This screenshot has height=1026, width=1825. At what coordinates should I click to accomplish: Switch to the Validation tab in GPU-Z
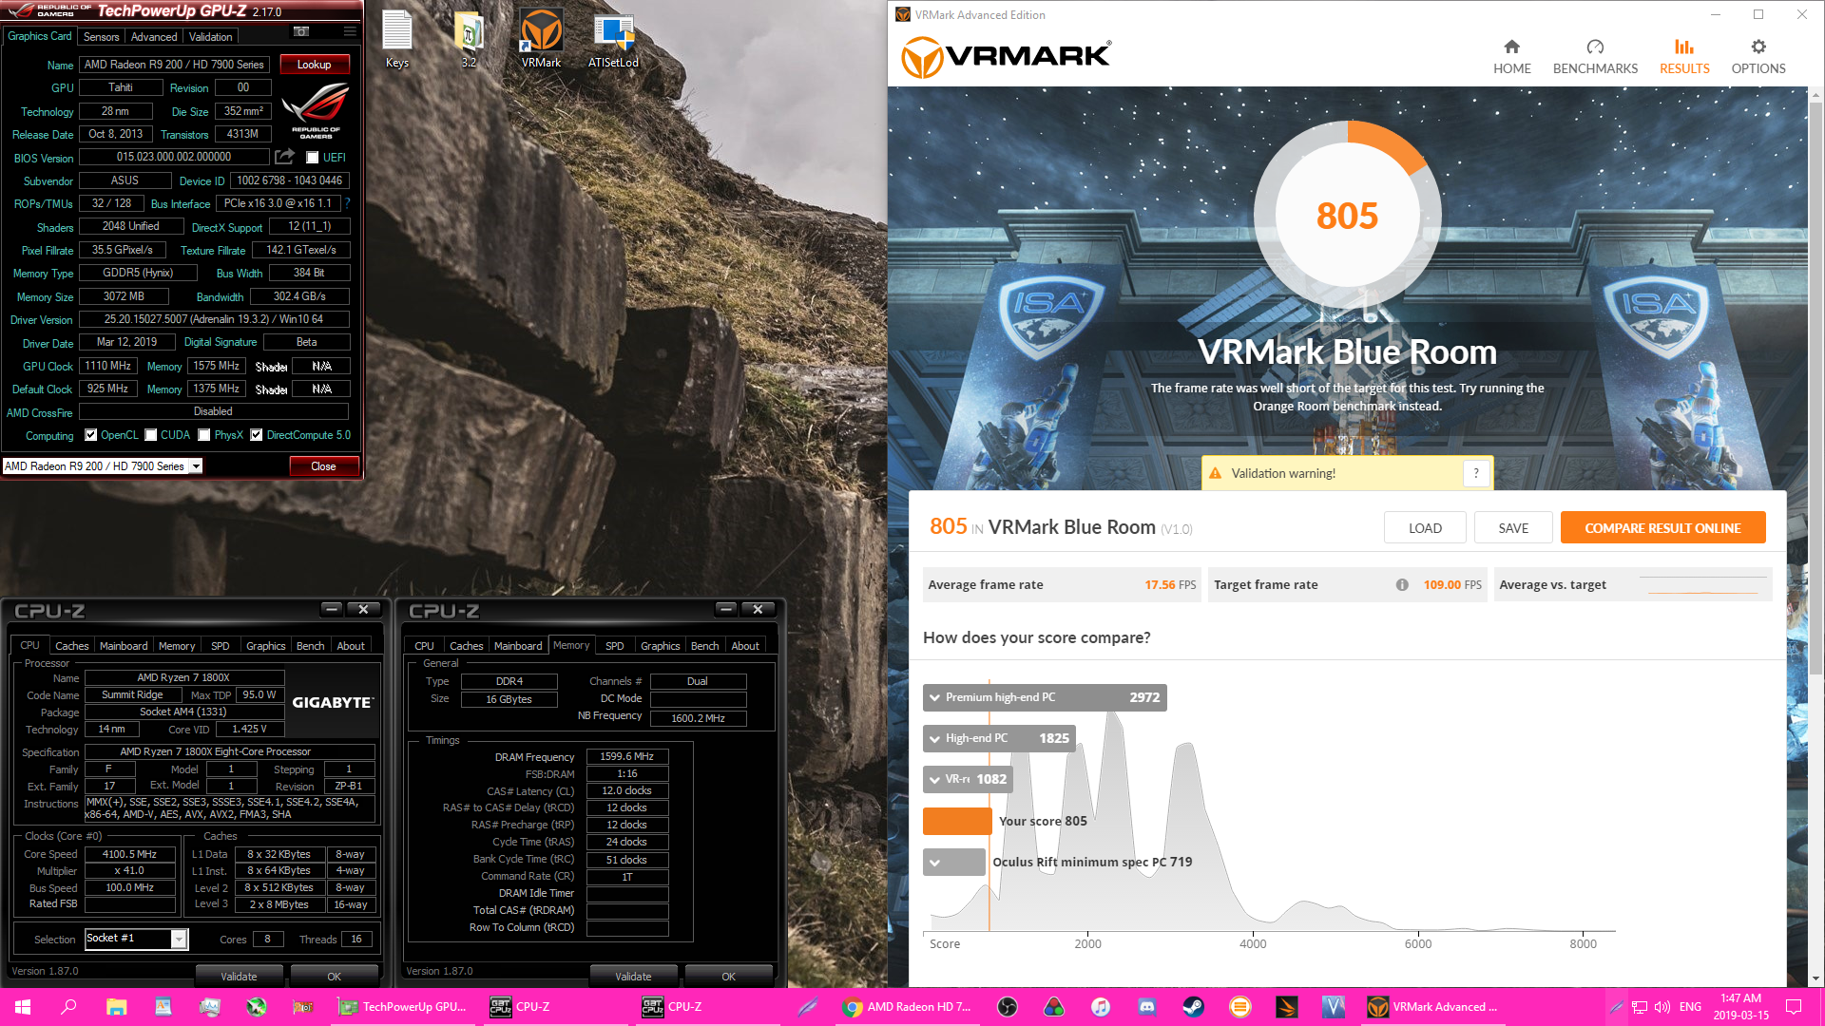(x=210, y=36)
